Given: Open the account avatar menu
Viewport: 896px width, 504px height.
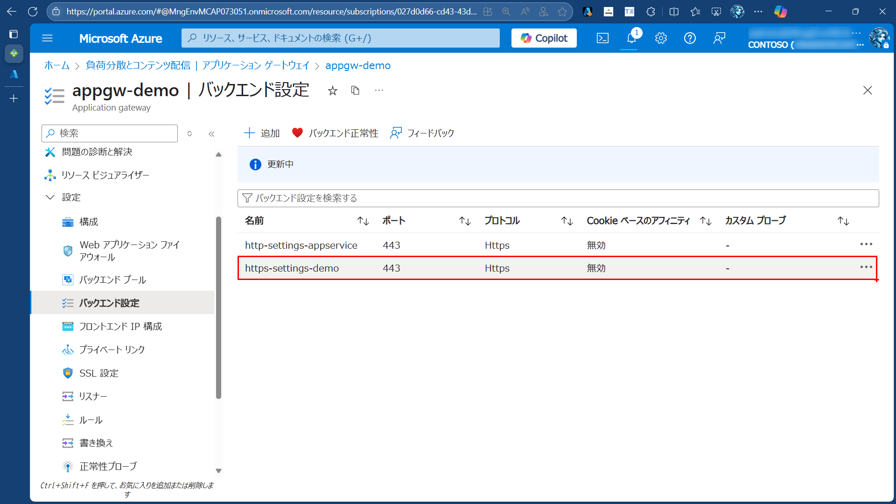Looking at the screenshot, I should pos(879,38).
